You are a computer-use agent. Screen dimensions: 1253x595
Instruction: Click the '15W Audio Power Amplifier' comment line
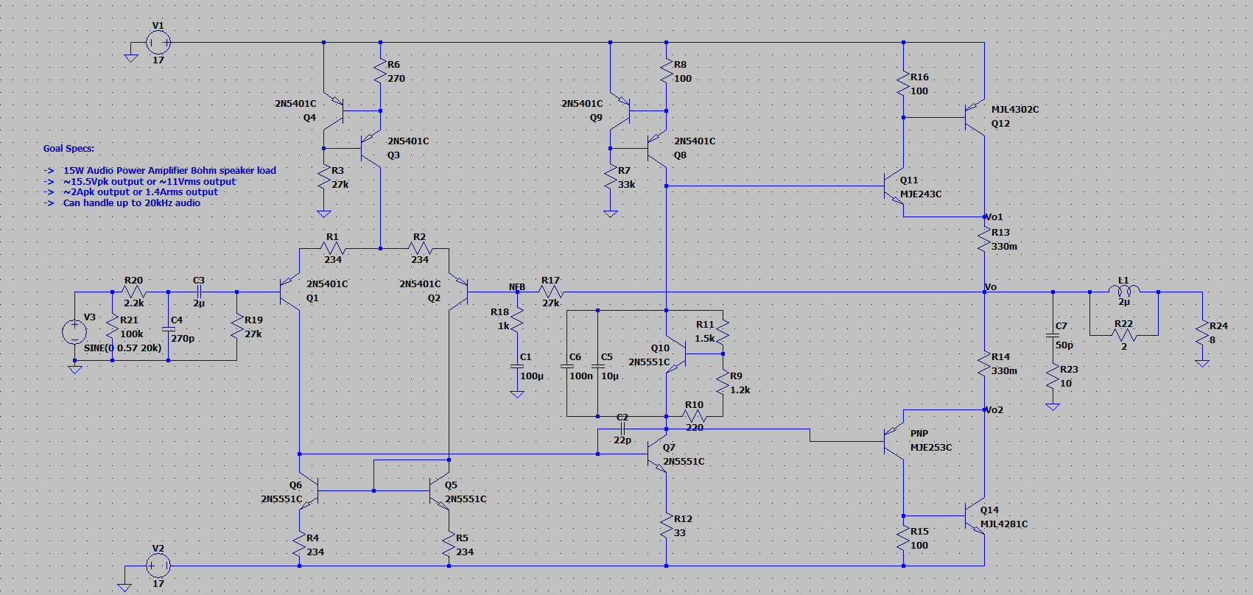point(169,171)
